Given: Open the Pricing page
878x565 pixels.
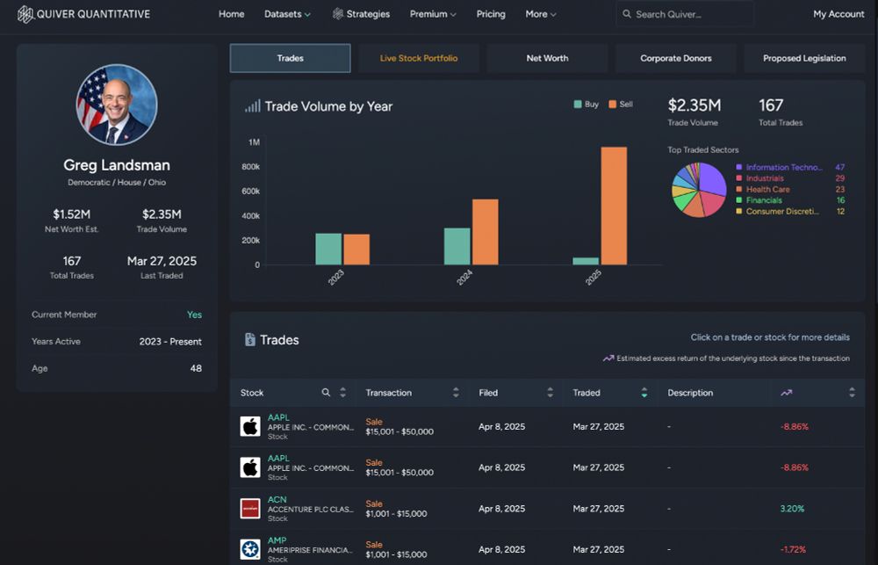Looking at the screenshot, I should click(x=491, y=14).
